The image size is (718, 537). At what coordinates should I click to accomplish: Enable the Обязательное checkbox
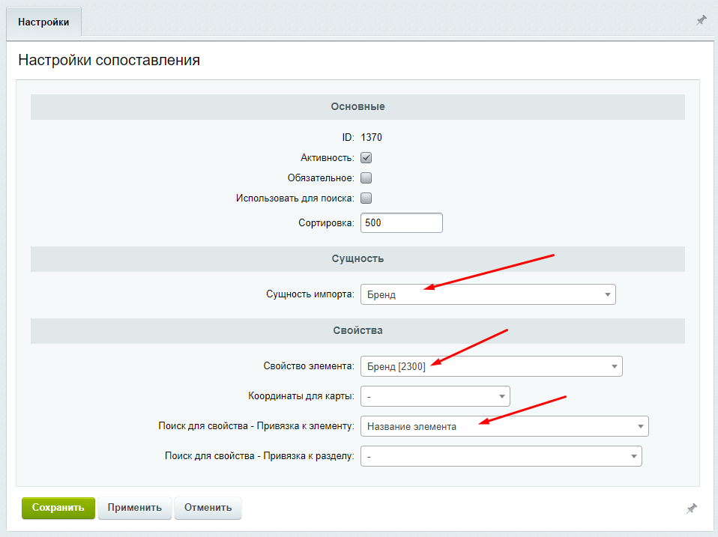click(366, 178)
